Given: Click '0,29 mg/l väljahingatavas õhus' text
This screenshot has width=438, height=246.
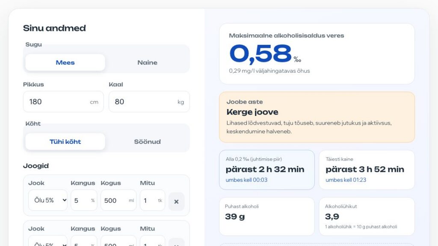Looking at the screenshot, I should click(x=269, y=71).
